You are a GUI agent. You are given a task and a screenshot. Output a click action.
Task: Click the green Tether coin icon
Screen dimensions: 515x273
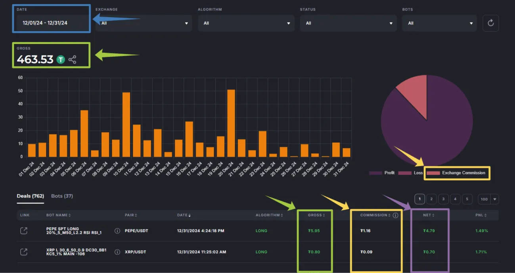61,60
